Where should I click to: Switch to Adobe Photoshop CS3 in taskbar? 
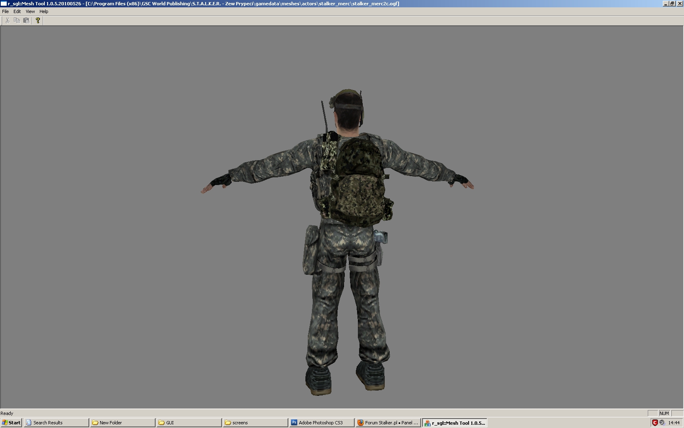[x=322, y=423]
